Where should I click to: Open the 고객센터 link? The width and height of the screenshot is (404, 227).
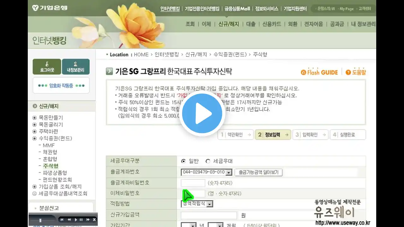click(365, 9)
